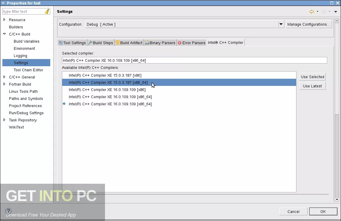
Task: Select Compiler XE 15.0.3.187 [x86_64] entry
Action: (179, 82)
